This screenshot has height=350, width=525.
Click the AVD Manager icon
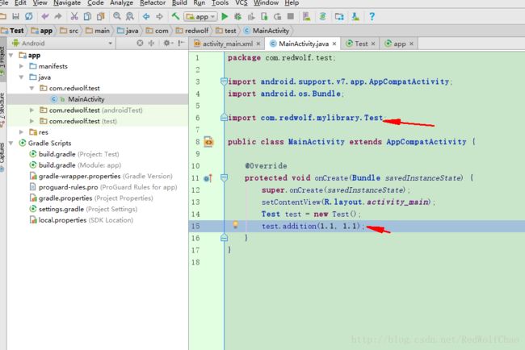coord(306,16)
